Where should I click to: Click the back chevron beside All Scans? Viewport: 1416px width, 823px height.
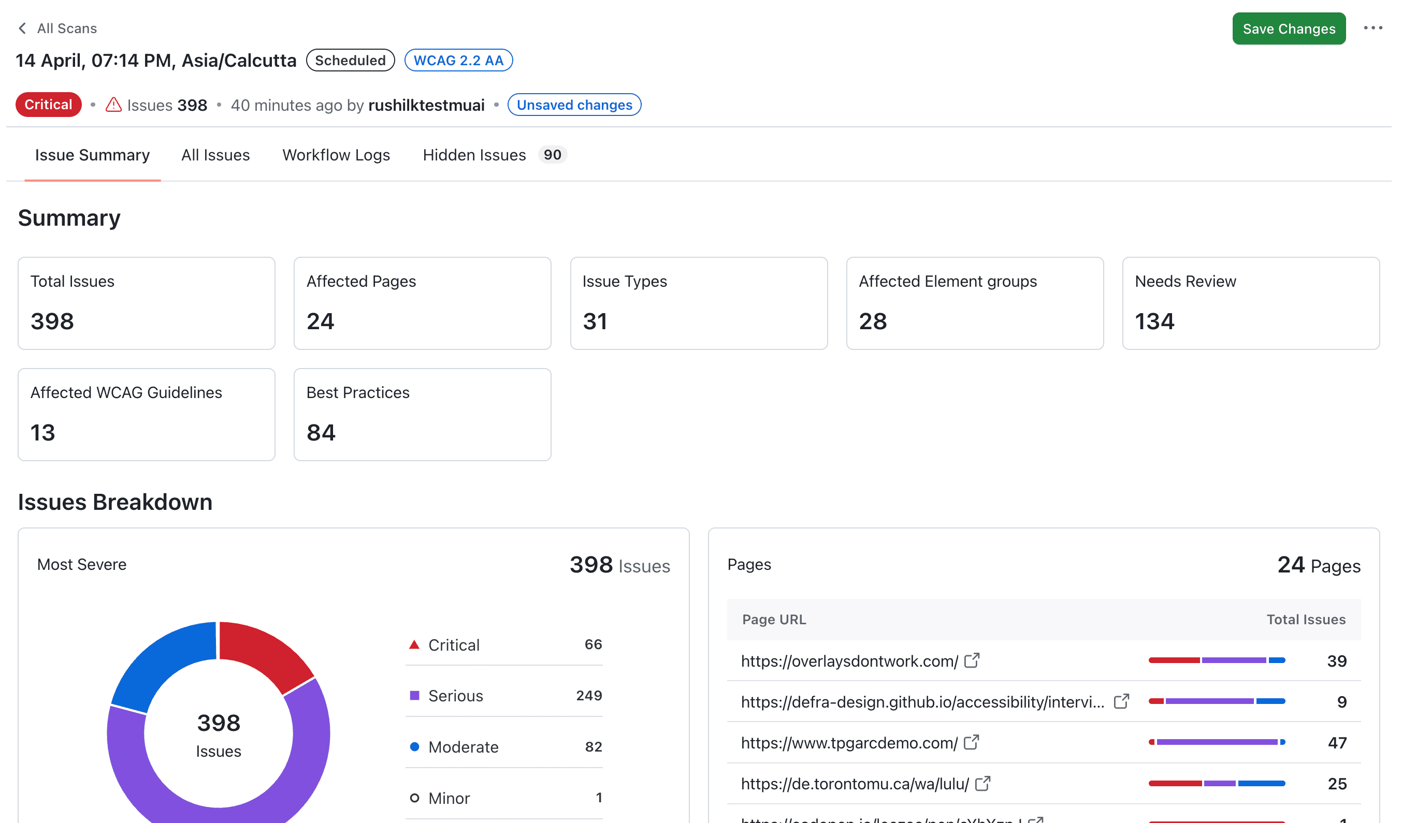pyautogui.click(x=22, y=28)
